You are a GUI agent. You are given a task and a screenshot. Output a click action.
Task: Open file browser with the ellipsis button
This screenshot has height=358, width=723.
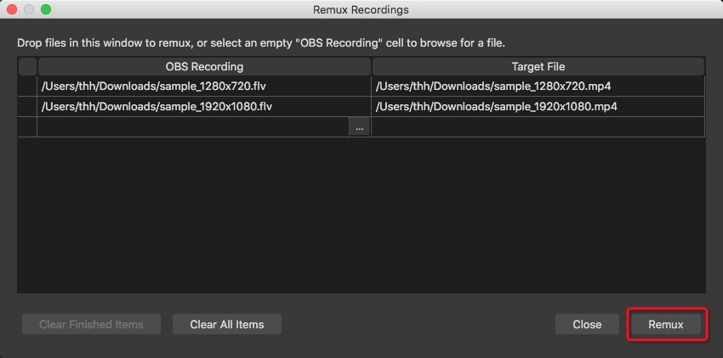[x=360, y=128]
